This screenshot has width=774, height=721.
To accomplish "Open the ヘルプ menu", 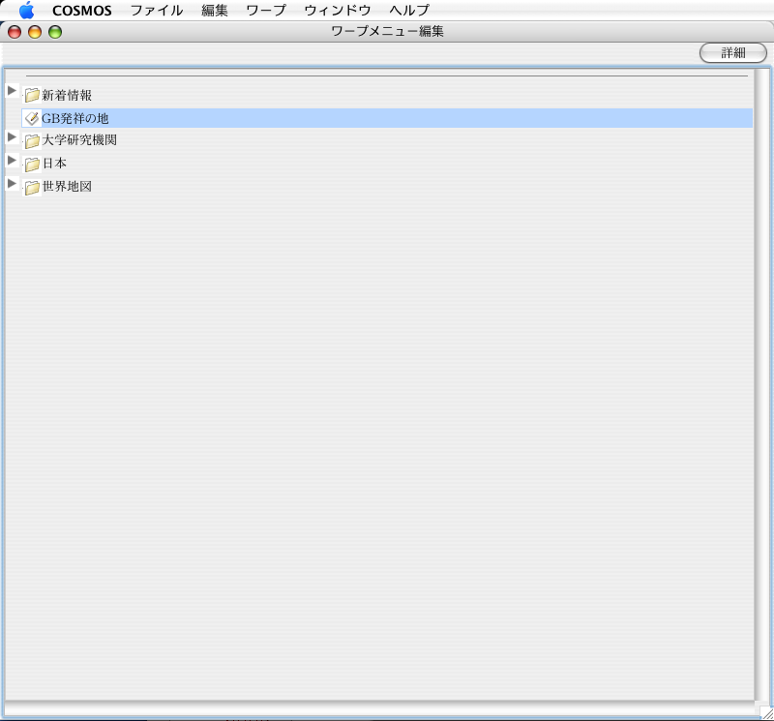I will pyautogui.click(x=409, y=11).
